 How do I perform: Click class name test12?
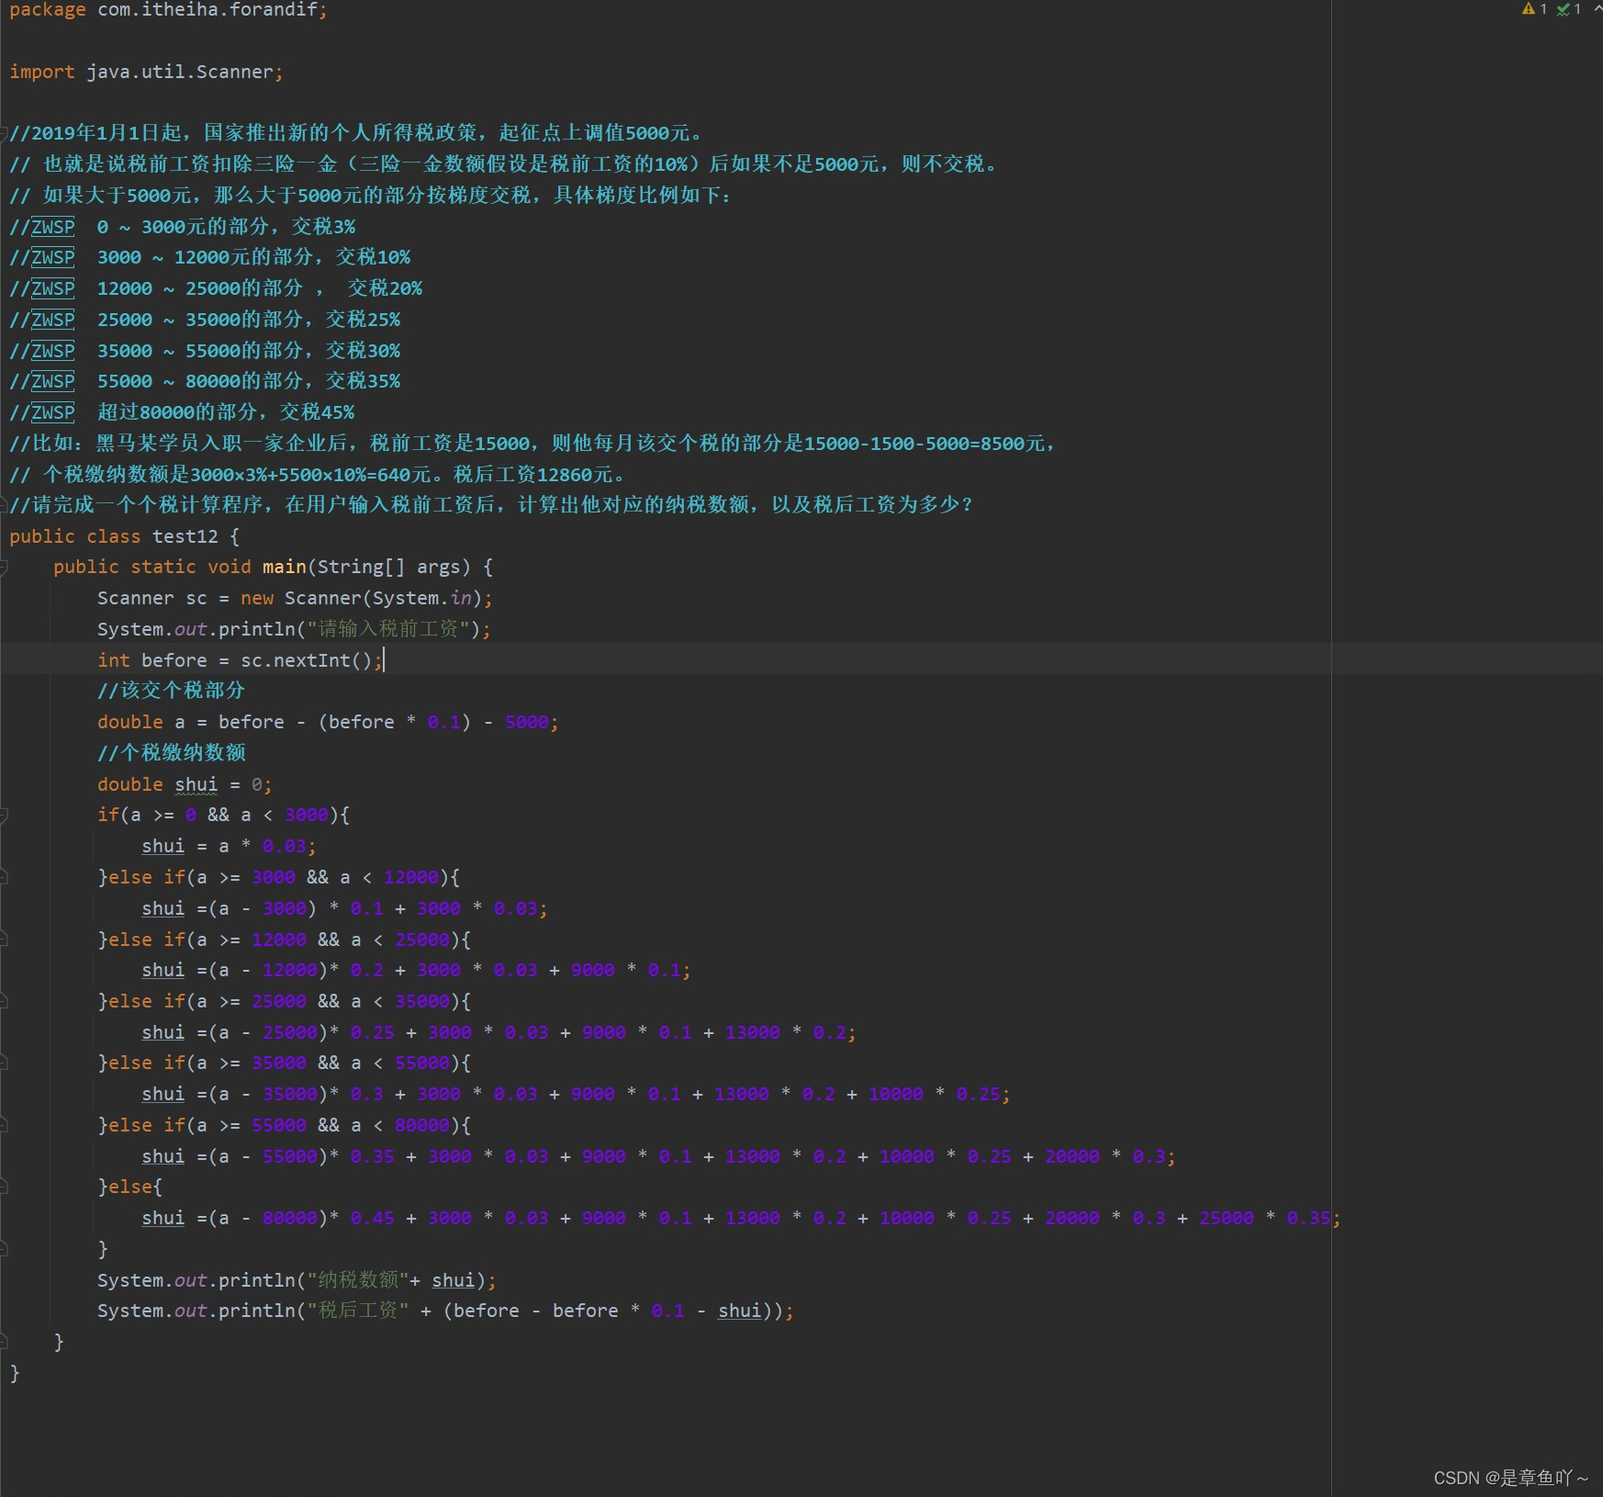185,536
